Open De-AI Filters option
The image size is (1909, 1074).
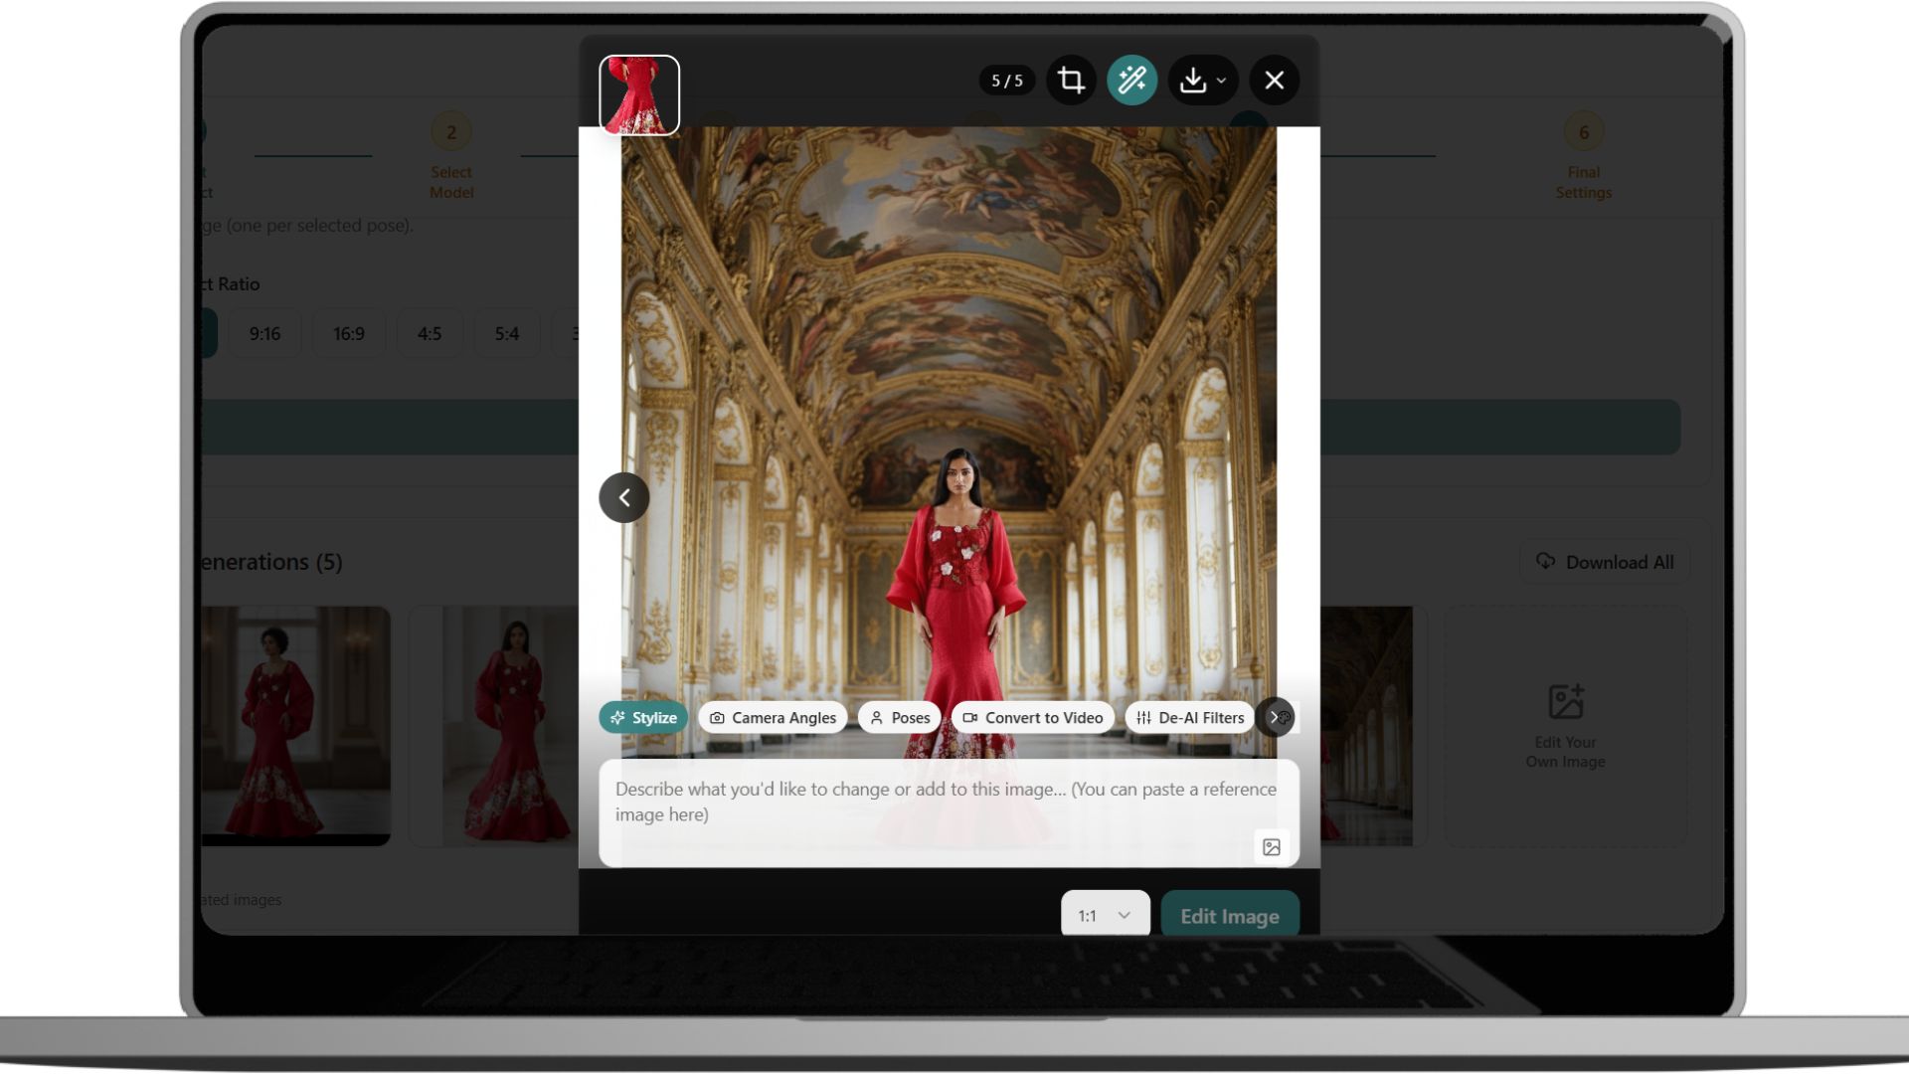pos(1189,718)
